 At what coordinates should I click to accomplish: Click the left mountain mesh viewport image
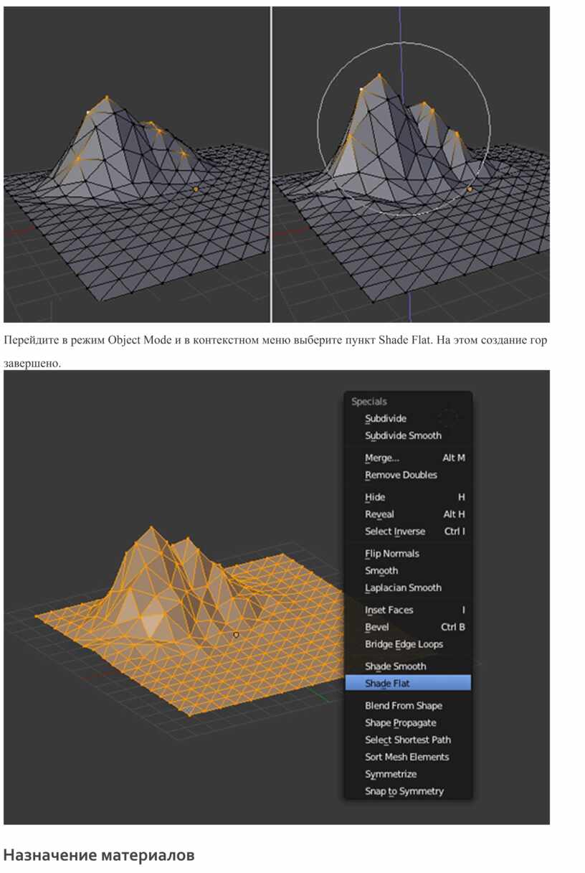coord(136,164)
